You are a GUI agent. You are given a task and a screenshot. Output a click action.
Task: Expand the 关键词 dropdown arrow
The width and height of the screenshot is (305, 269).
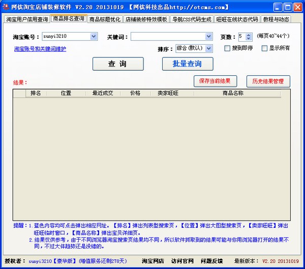coord(208,37)
